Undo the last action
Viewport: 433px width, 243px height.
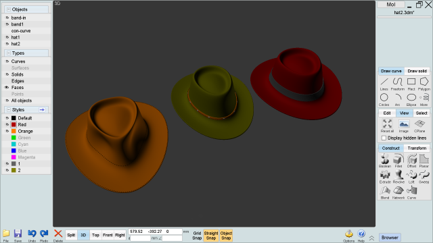32,236
